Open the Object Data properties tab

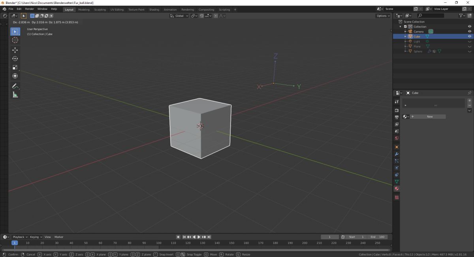click(397, 181)
